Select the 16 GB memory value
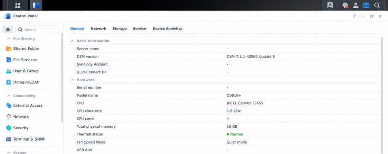 [232, 127]
